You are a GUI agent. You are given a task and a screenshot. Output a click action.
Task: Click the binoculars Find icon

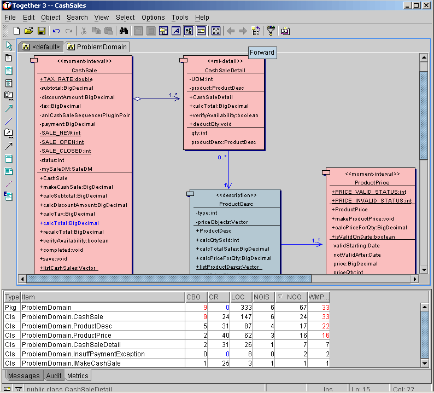tap(124, 31)
